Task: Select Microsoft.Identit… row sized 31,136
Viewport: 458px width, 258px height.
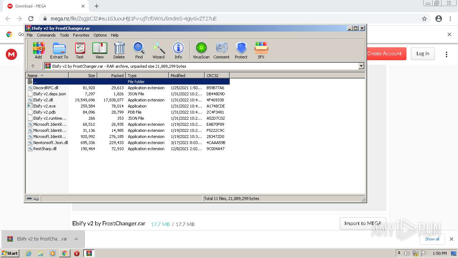Action: coord(128,130)
